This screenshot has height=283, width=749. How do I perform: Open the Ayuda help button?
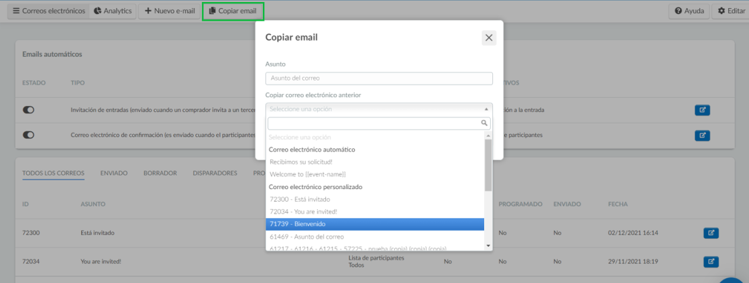tap(689, 11)
